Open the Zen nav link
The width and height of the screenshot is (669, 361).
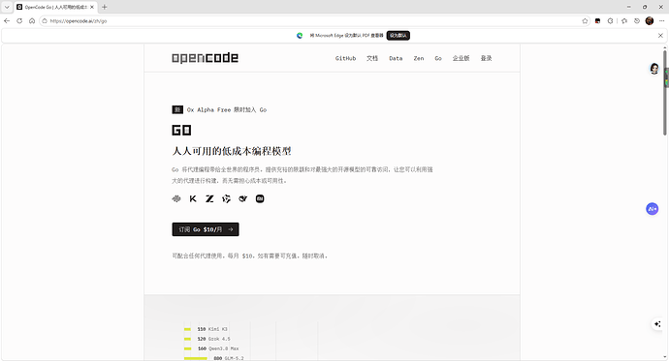tap(419, 58)
